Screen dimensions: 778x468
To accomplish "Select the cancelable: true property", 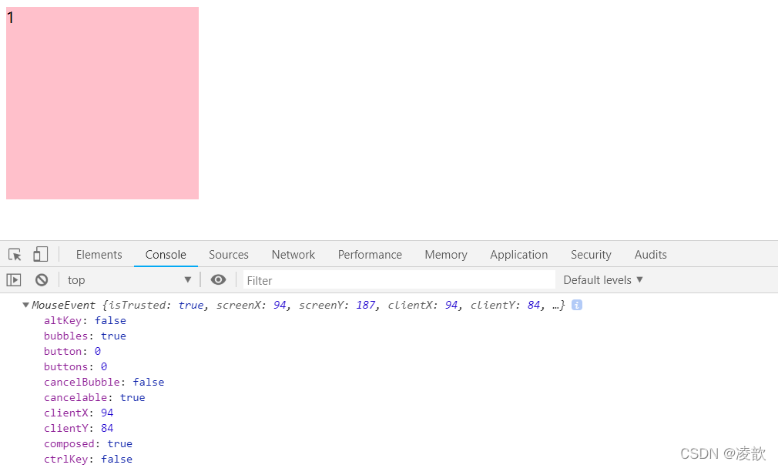I will 94,397.
